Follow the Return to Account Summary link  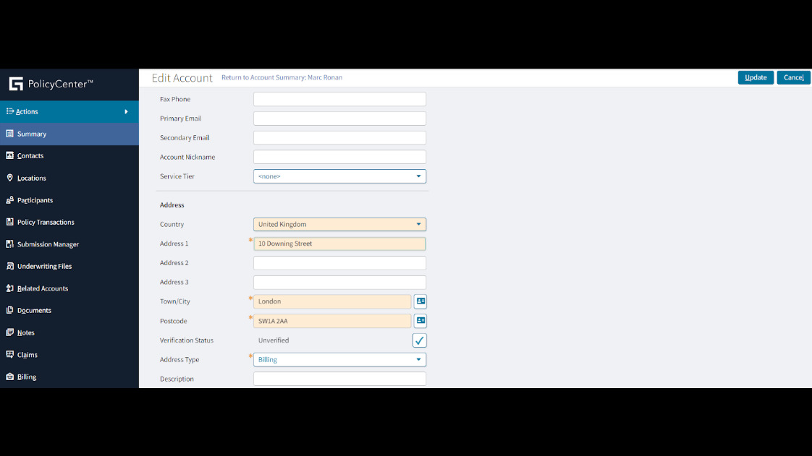pyautogui.click(x=282, y=77)
